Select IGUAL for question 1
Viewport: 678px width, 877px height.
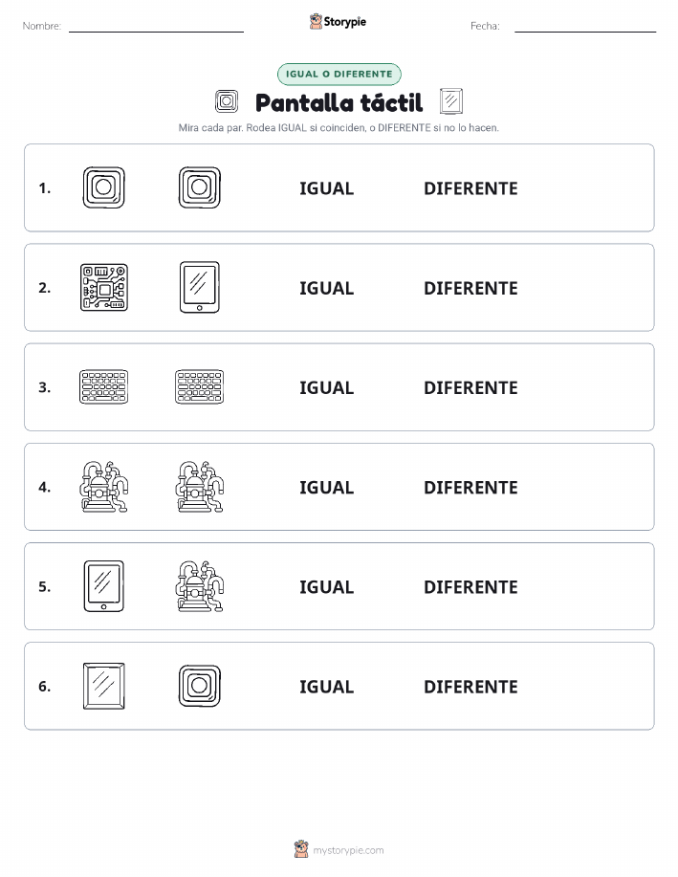click(x=327, y=188)
